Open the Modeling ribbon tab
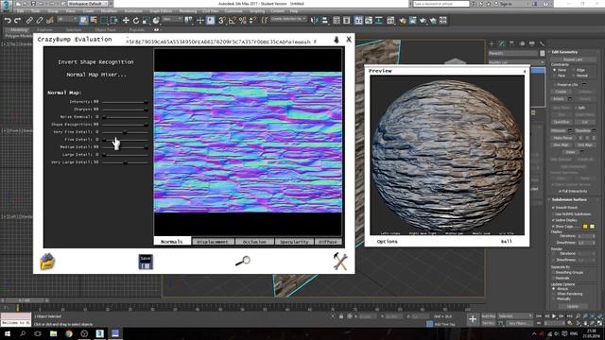 [x=18, y=29]
